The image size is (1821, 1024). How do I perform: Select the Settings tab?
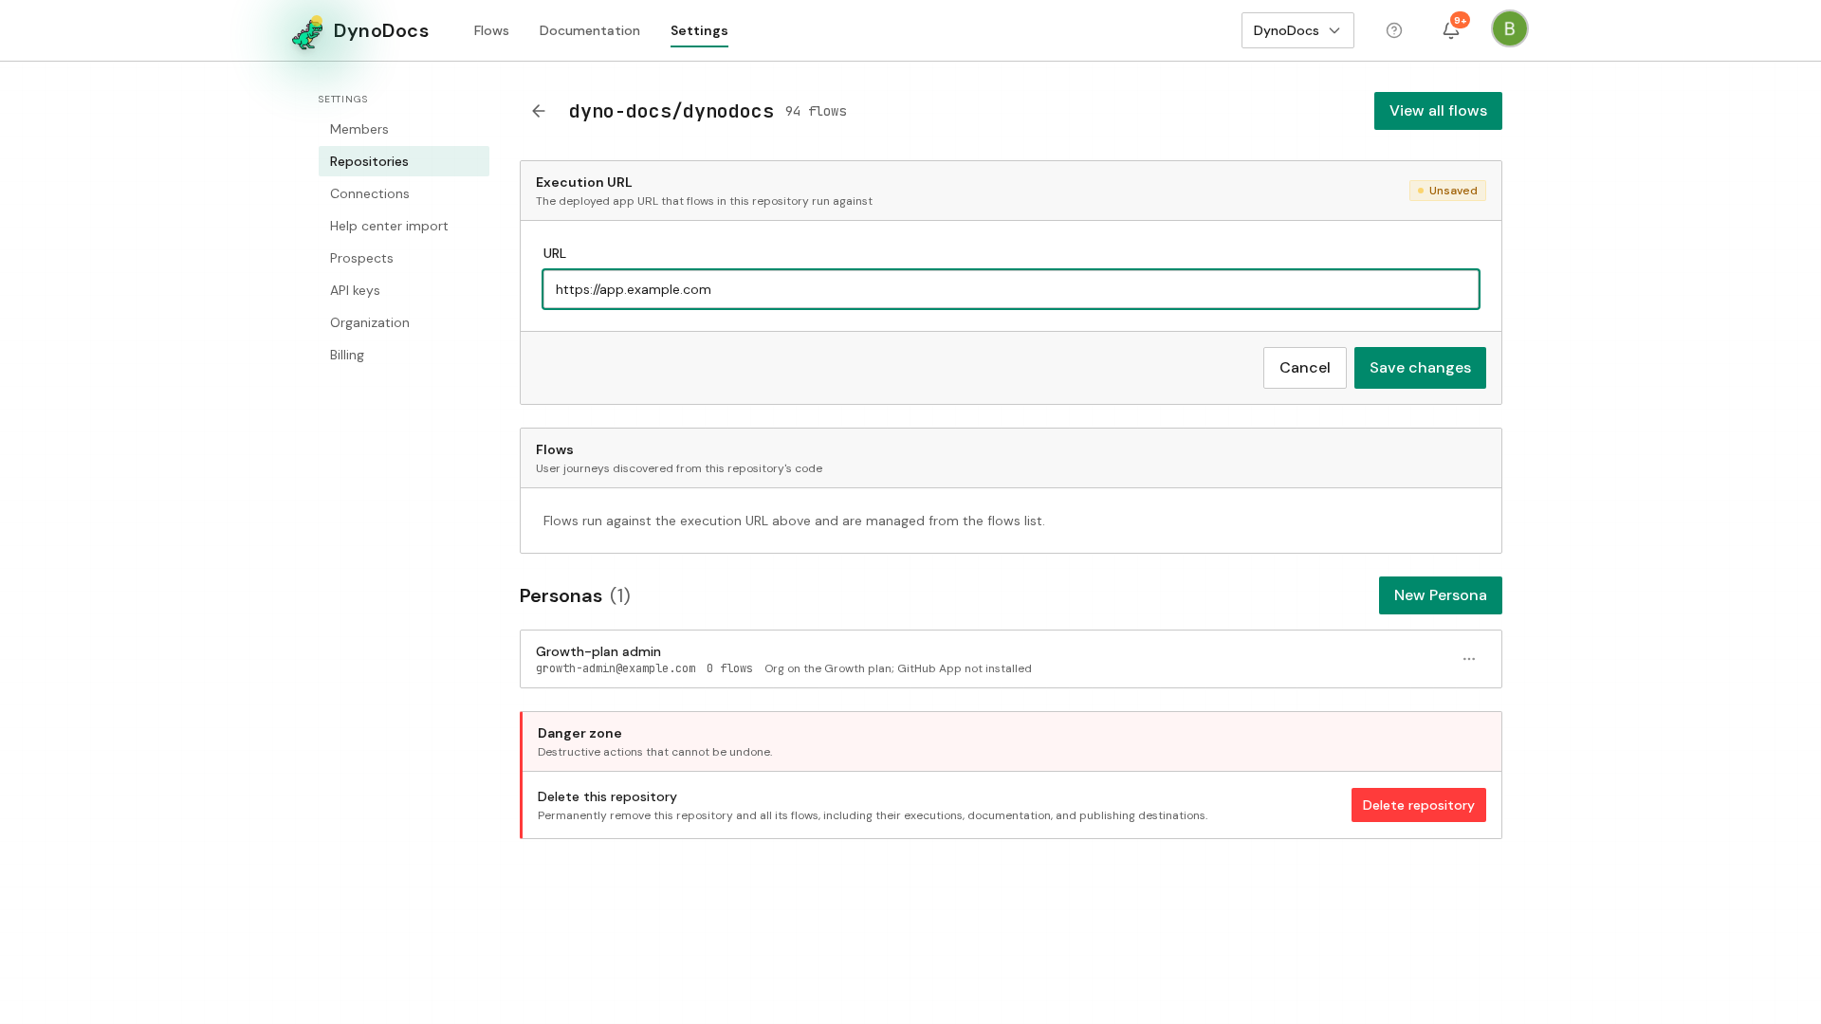699,30
